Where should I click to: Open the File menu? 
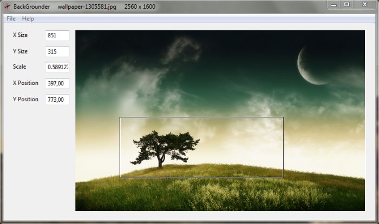tap(11, 18)
